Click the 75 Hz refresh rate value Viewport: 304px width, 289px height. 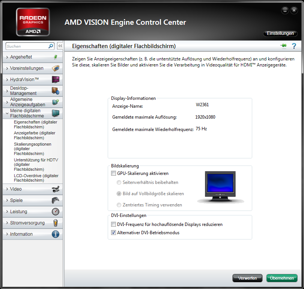[201, 129]
